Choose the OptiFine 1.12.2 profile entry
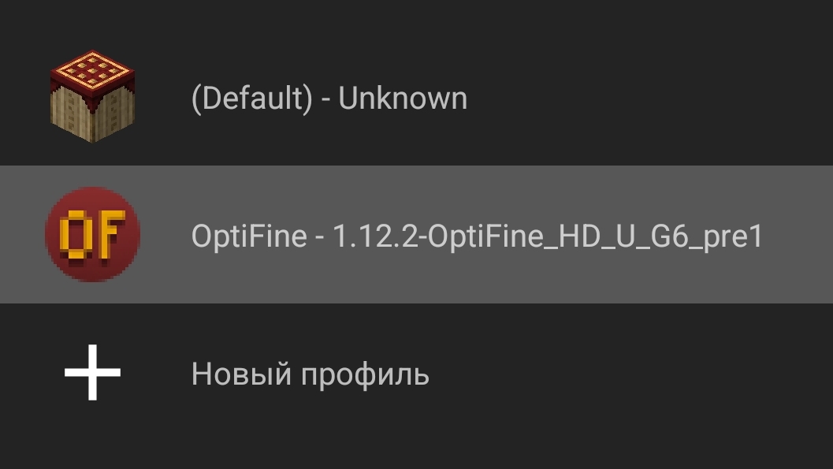This screenshot has height=469, width=833. [x=477, y=236]
